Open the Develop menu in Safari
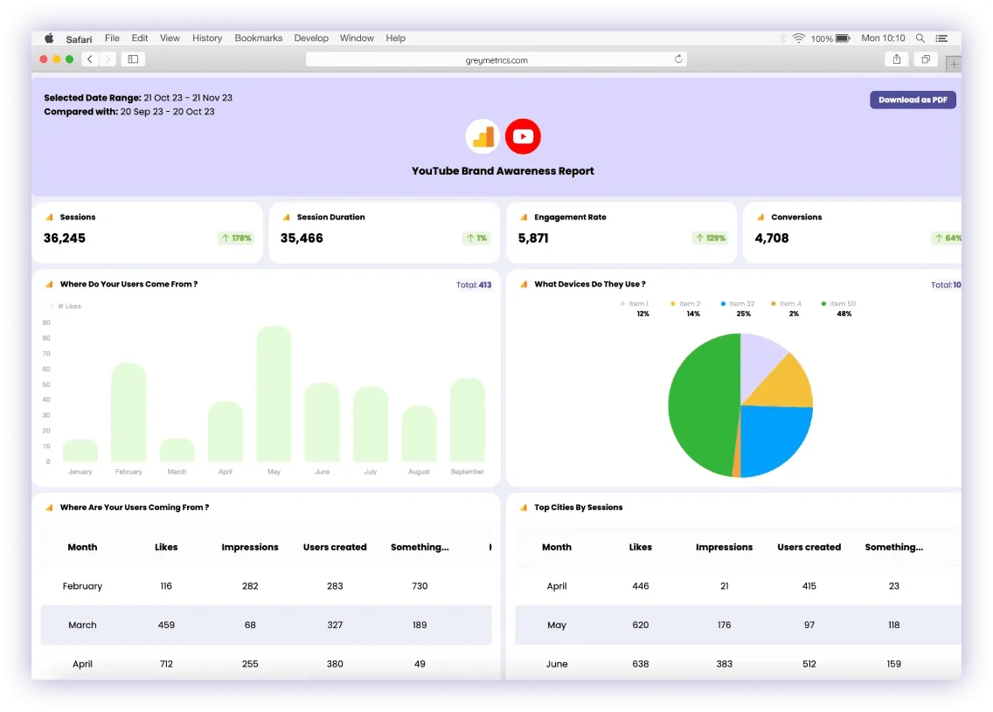This screenshot has width=993, height=712. click(x=311, y=38)
